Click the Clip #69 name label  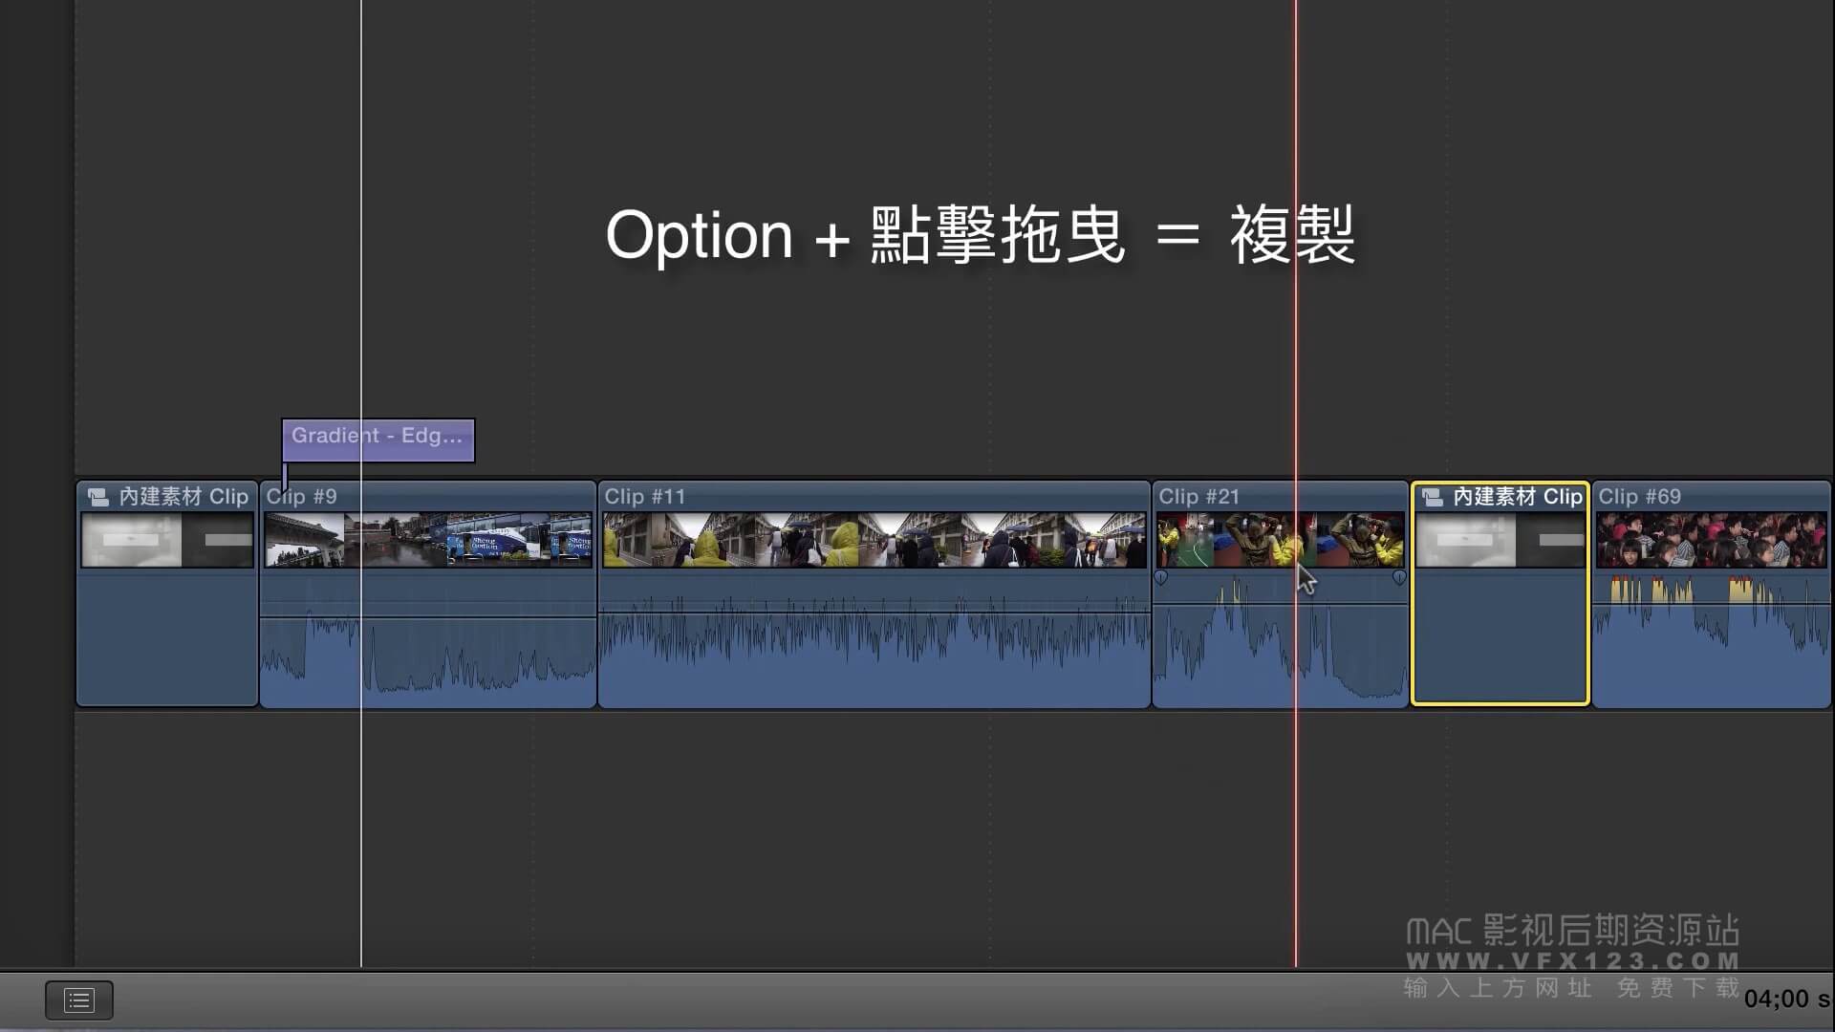pos(1639,497)
